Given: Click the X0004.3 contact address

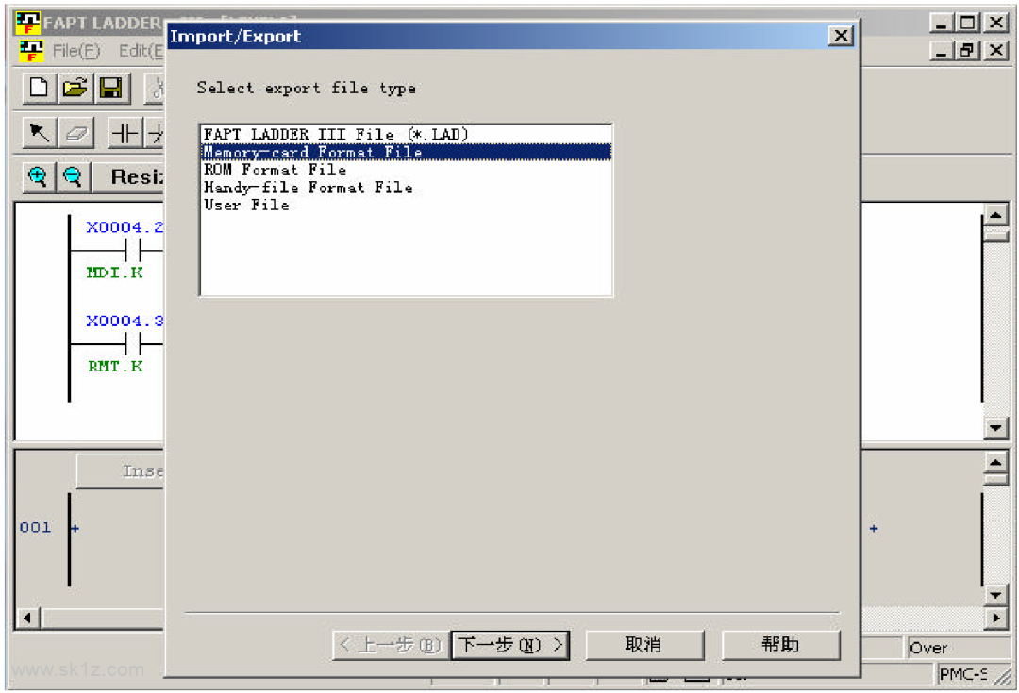Looking at the screenshot, I should pos(125,321).
